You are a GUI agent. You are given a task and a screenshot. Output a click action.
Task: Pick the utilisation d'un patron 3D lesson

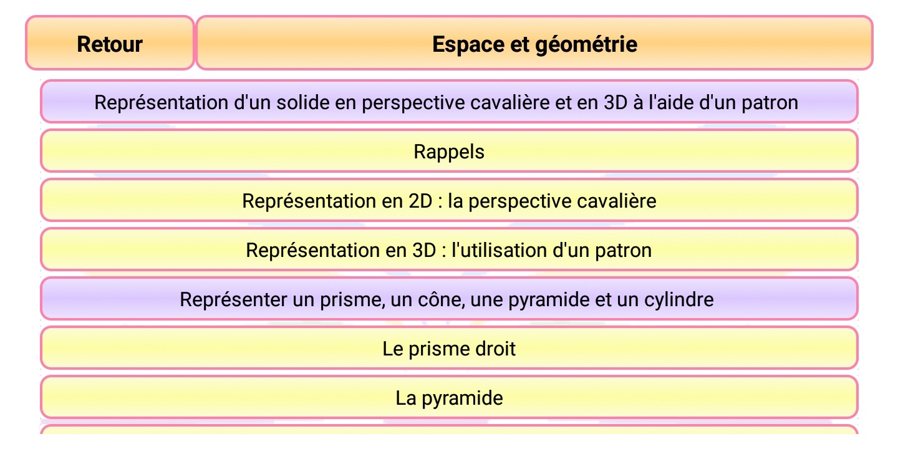[x=449, y=249]
